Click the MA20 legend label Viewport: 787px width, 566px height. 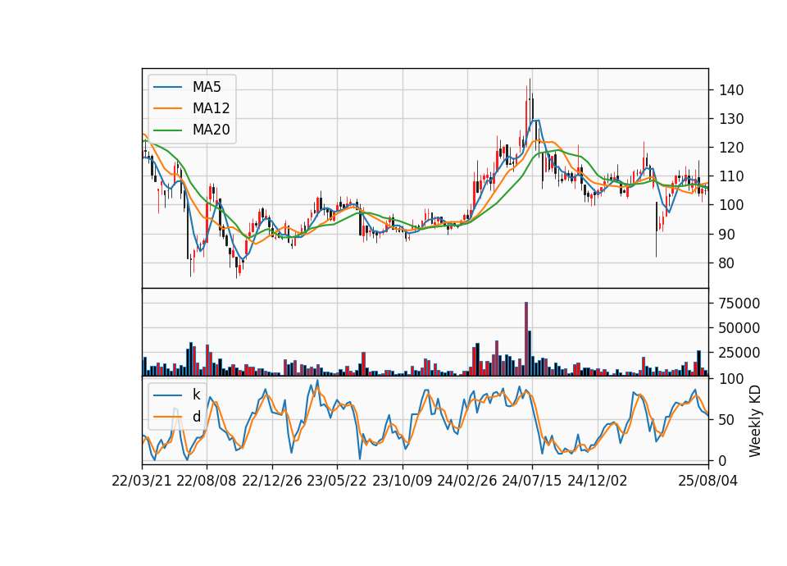(x=211, y=130)
